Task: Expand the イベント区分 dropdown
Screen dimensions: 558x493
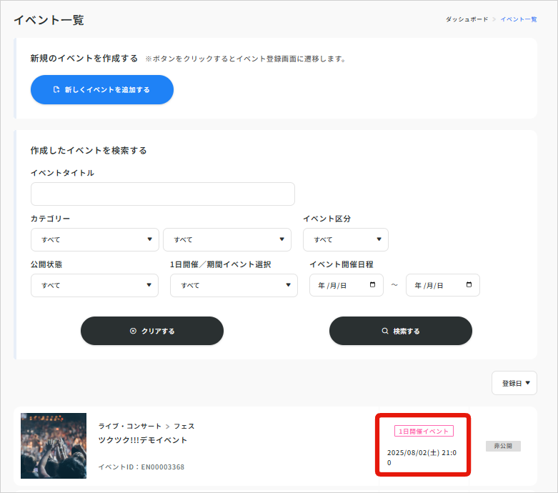Action: coord(345,240)
